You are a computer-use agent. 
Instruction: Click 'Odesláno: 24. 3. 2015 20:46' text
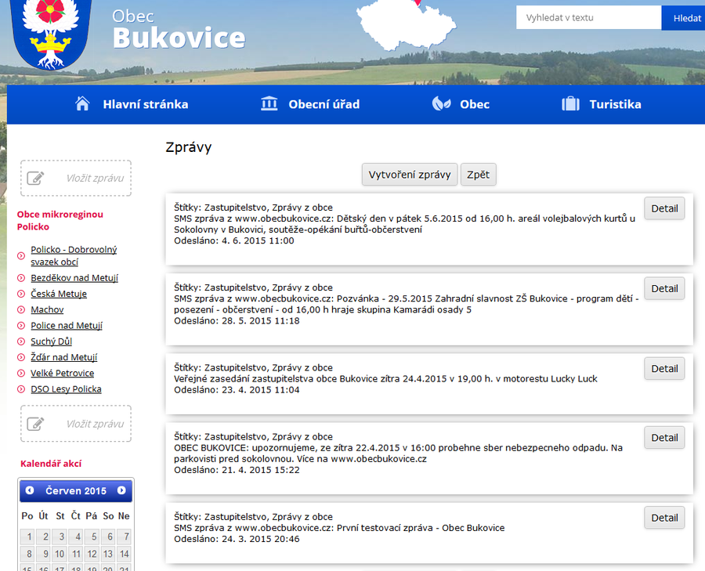pyautogui.click(x=237, y=539)
